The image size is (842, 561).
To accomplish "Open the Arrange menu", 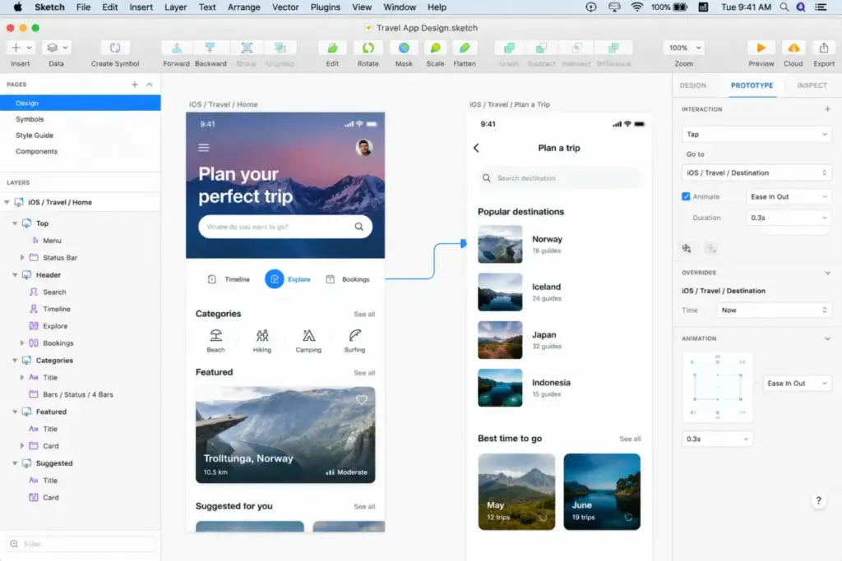I will point(243,7).
